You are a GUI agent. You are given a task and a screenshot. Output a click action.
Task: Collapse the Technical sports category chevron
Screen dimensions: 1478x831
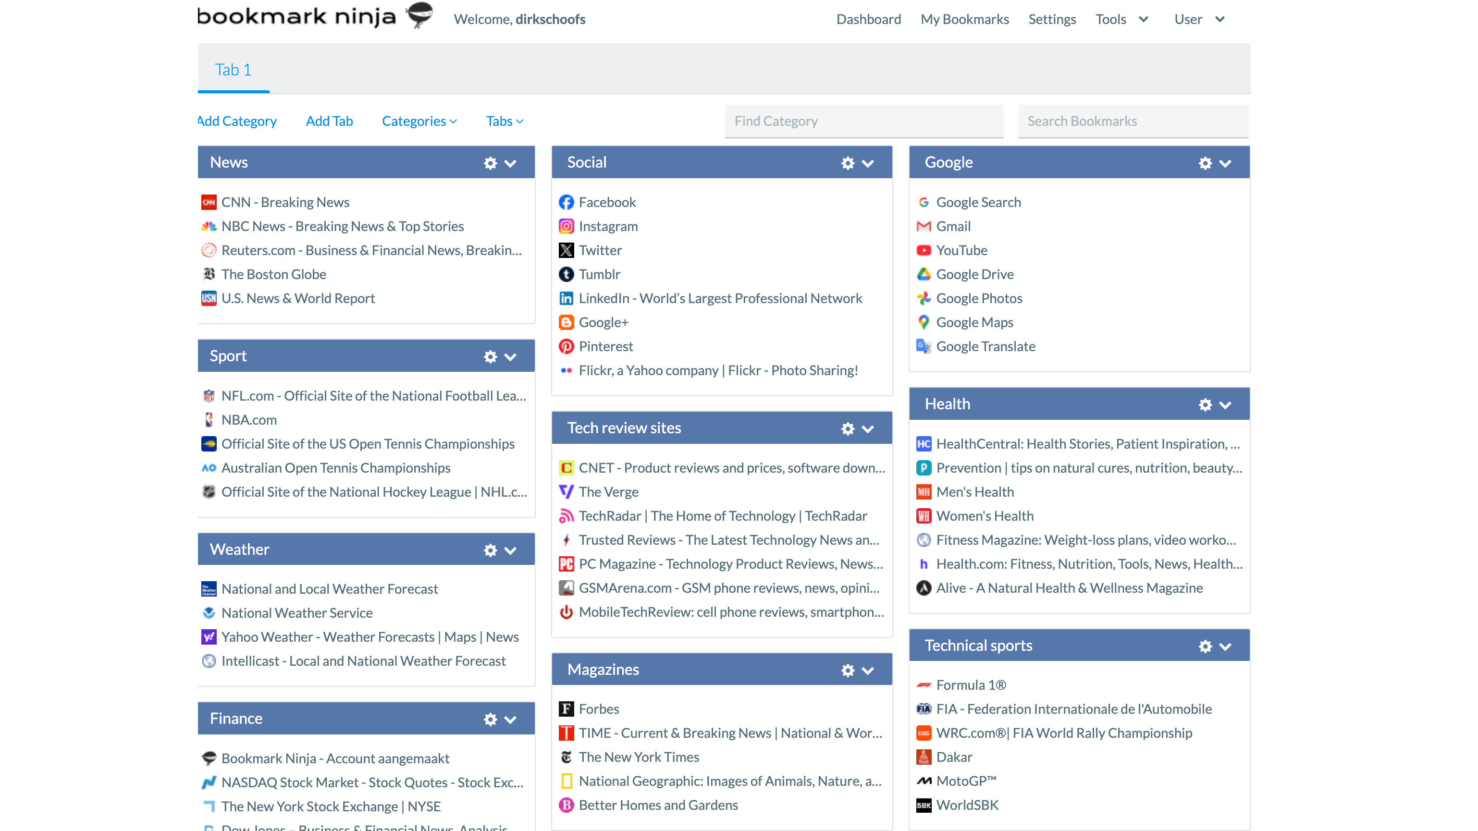pyautogui.click(x=1225, y=647)
